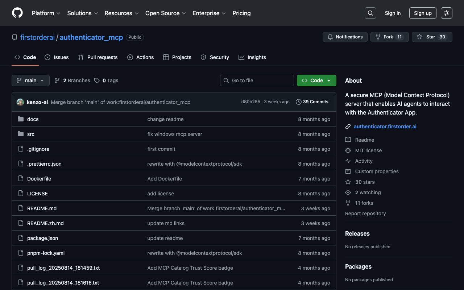The image size is (464, 290).
Task: Click kenzo-ai avatar image
Action: 20,102
